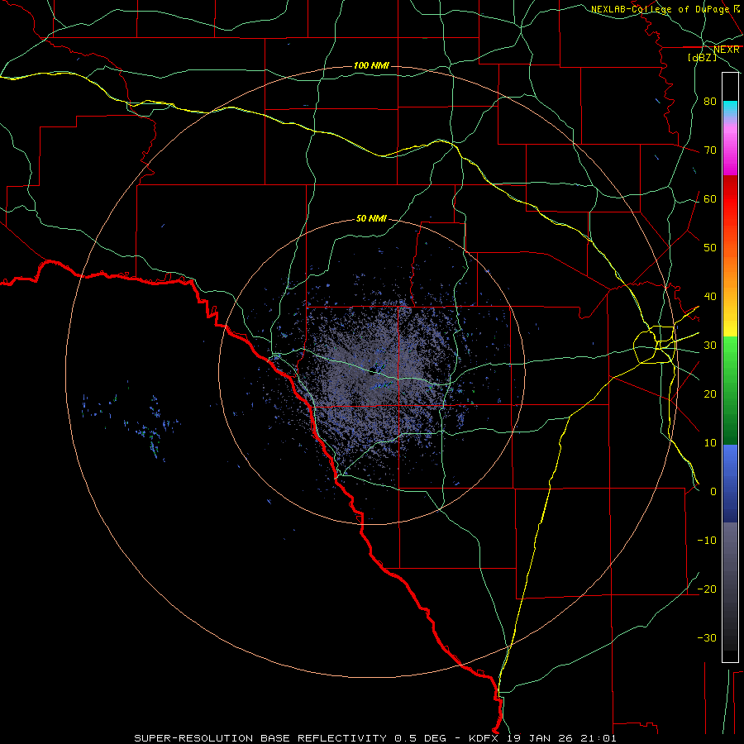
Task: Select the 50 value on the dBZ scale
Action: (x=710, y=248)
